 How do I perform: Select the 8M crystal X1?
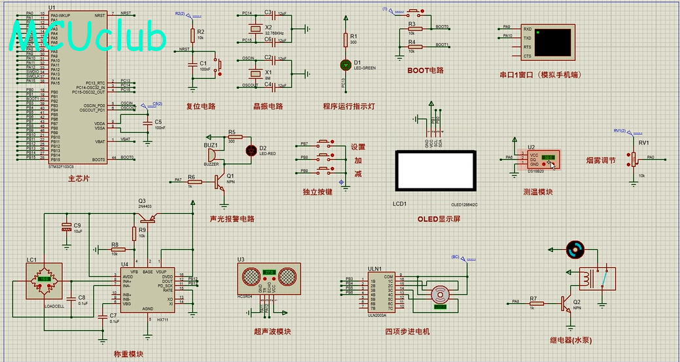[x=256, y=73]
